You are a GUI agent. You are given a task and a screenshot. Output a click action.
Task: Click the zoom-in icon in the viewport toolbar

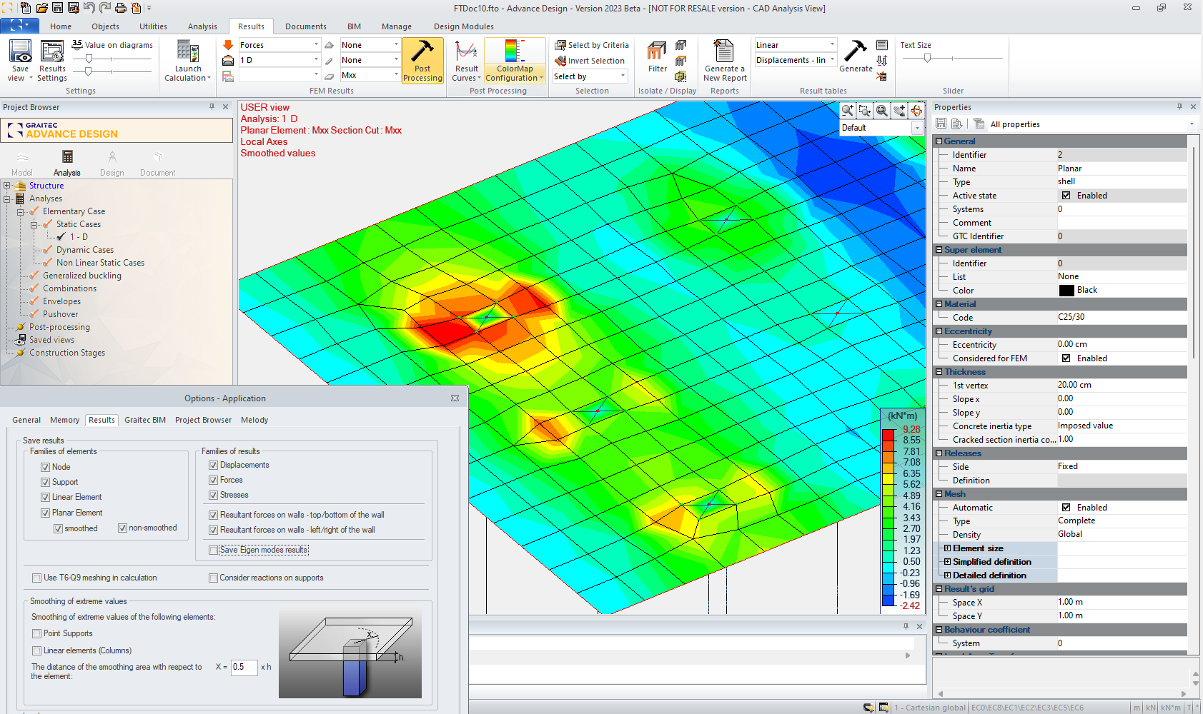tap(848, 111)
